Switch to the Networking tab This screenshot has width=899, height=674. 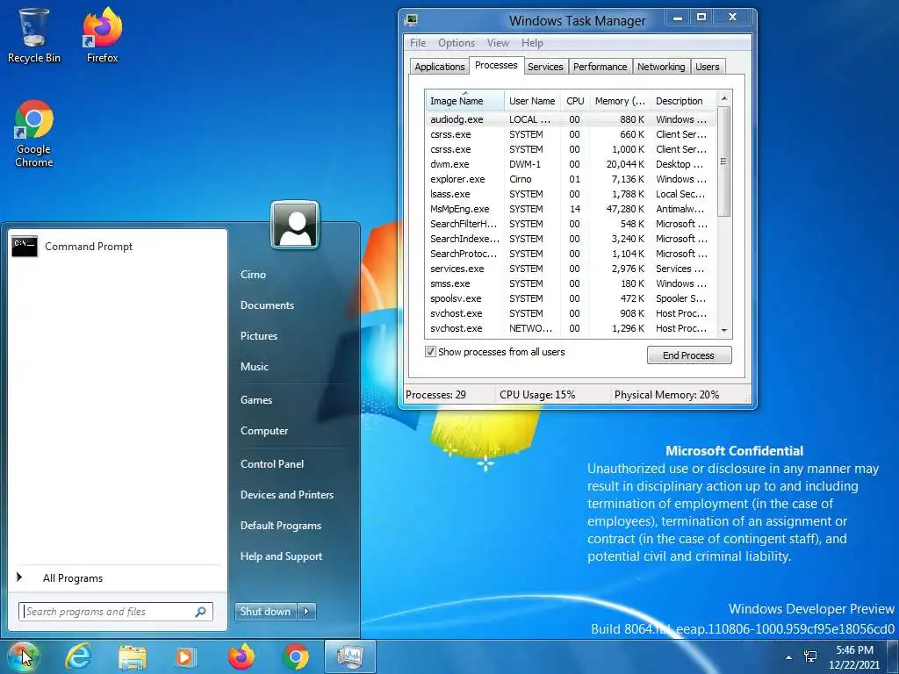point(661,67)
